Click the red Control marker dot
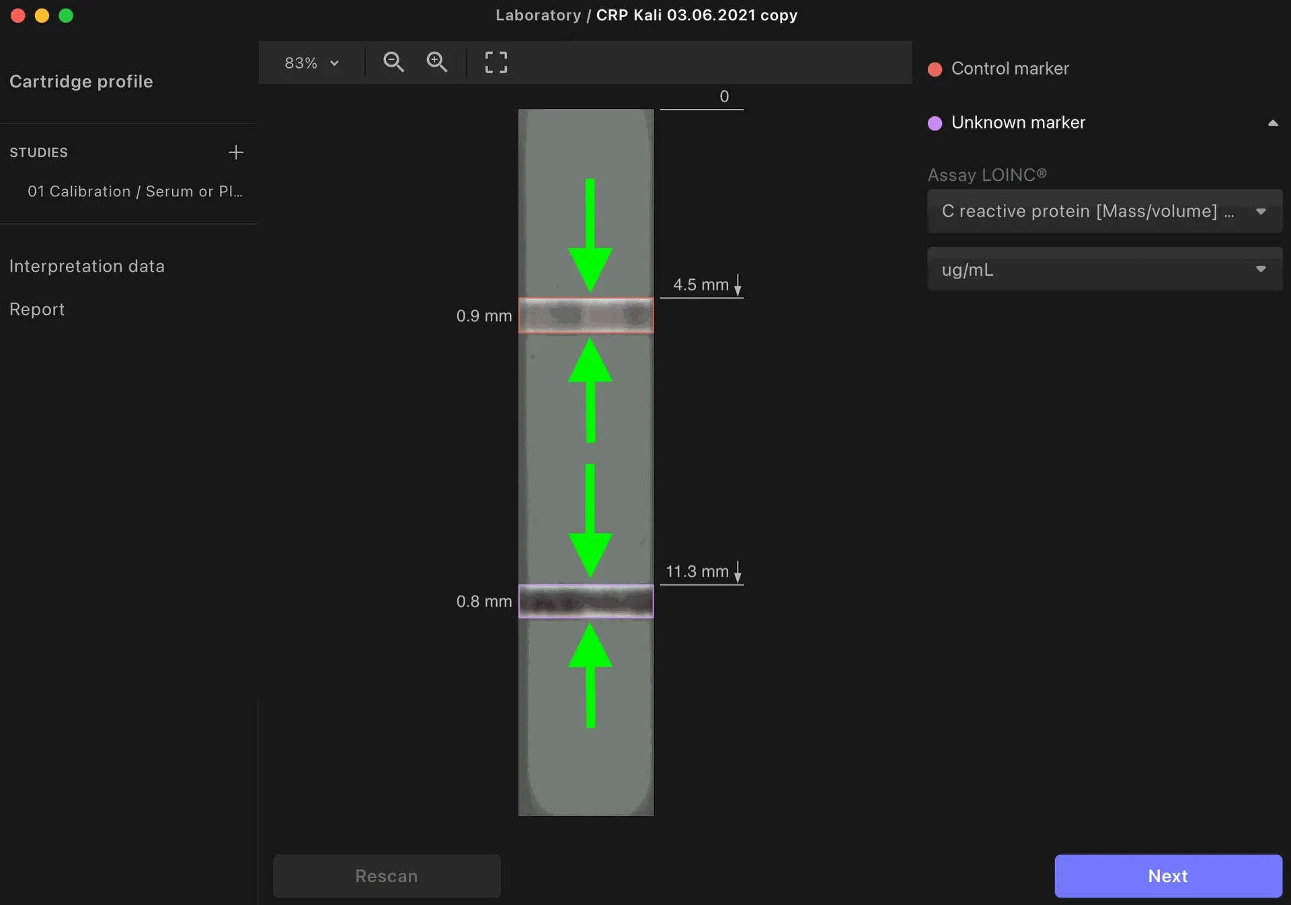 click(935, 69)
